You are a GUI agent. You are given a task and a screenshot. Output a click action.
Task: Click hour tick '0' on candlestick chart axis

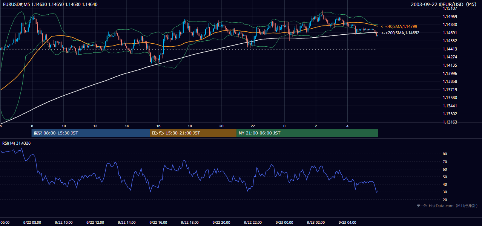pos(284,126)
